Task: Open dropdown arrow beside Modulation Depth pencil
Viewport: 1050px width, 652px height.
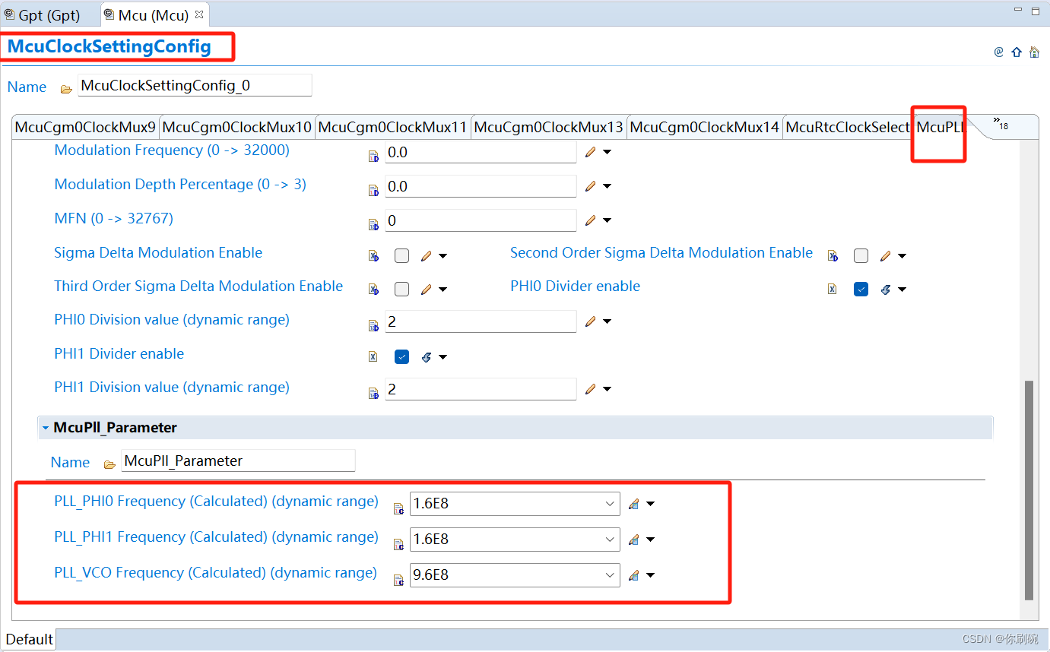Action: [607, 187]
